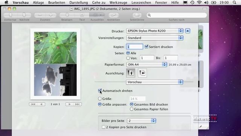
Task: Open the Papierformat DIN A4 dropdown
Action: tap(146, 65)
